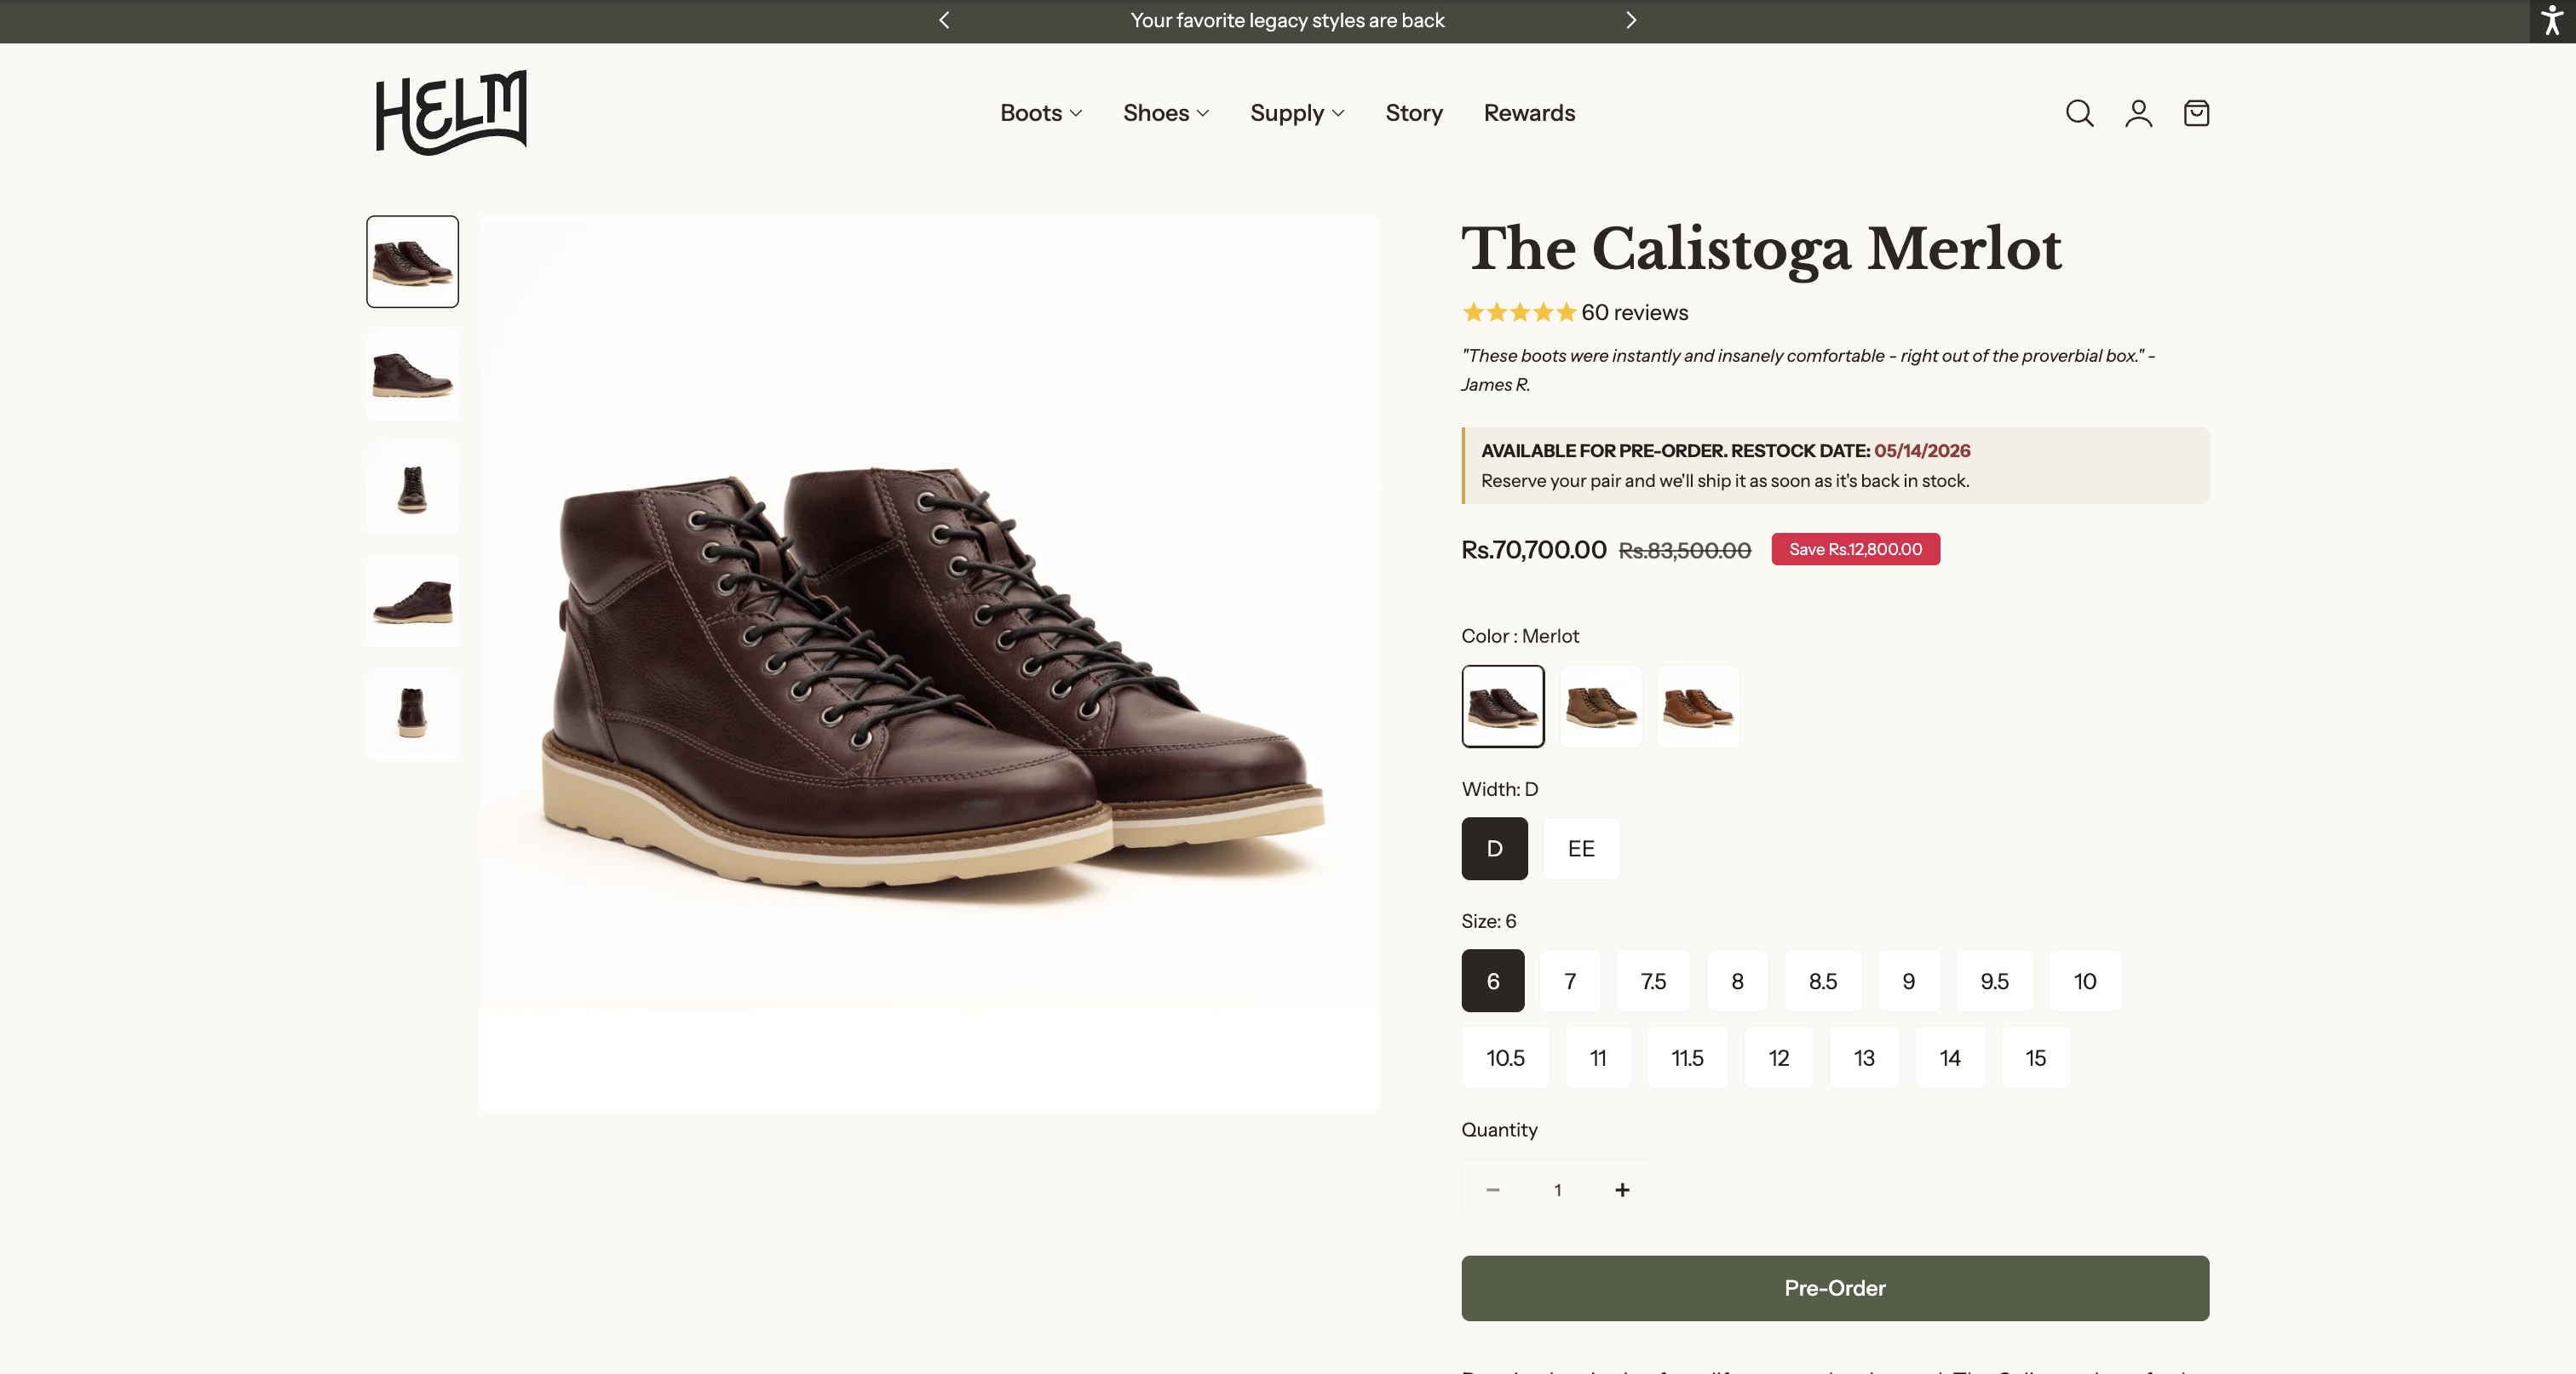Show fourth thumbnail inner side view
The width and height of the screenshot is (2576, 1374).
[412, 600]
